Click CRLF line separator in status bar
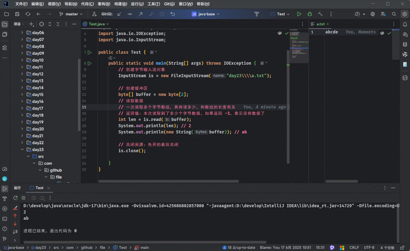The width and height of the screenshot is (410, 251). point(354,248)
